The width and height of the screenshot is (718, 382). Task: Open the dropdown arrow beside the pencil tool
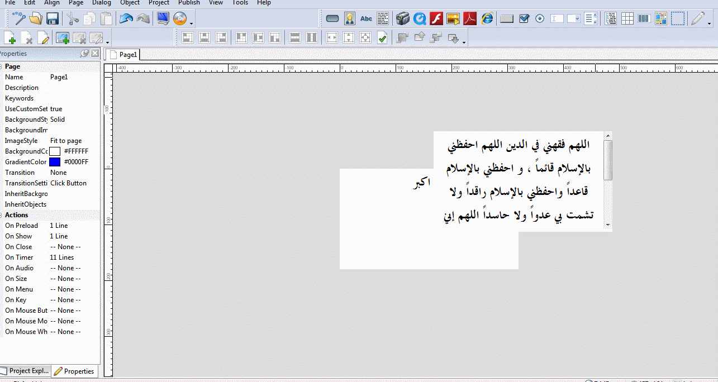click(710, 23)
